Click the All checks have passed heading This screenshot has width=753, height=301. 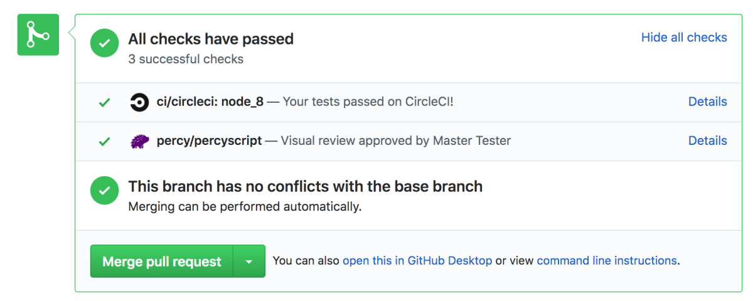(211, 39)
